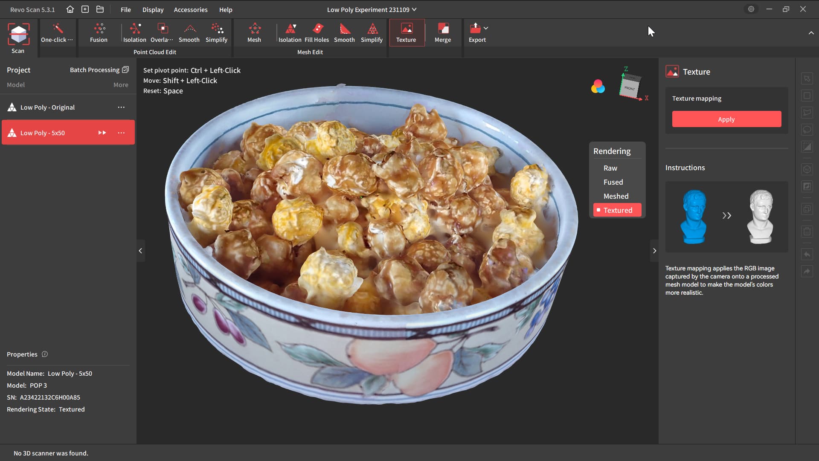
Task: Select the Fill Holes mesh tool
Action: point(317,29)
